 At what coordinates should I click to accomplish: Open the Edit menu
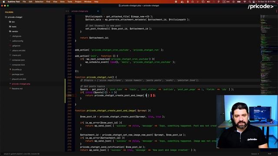tap(30, 2)
